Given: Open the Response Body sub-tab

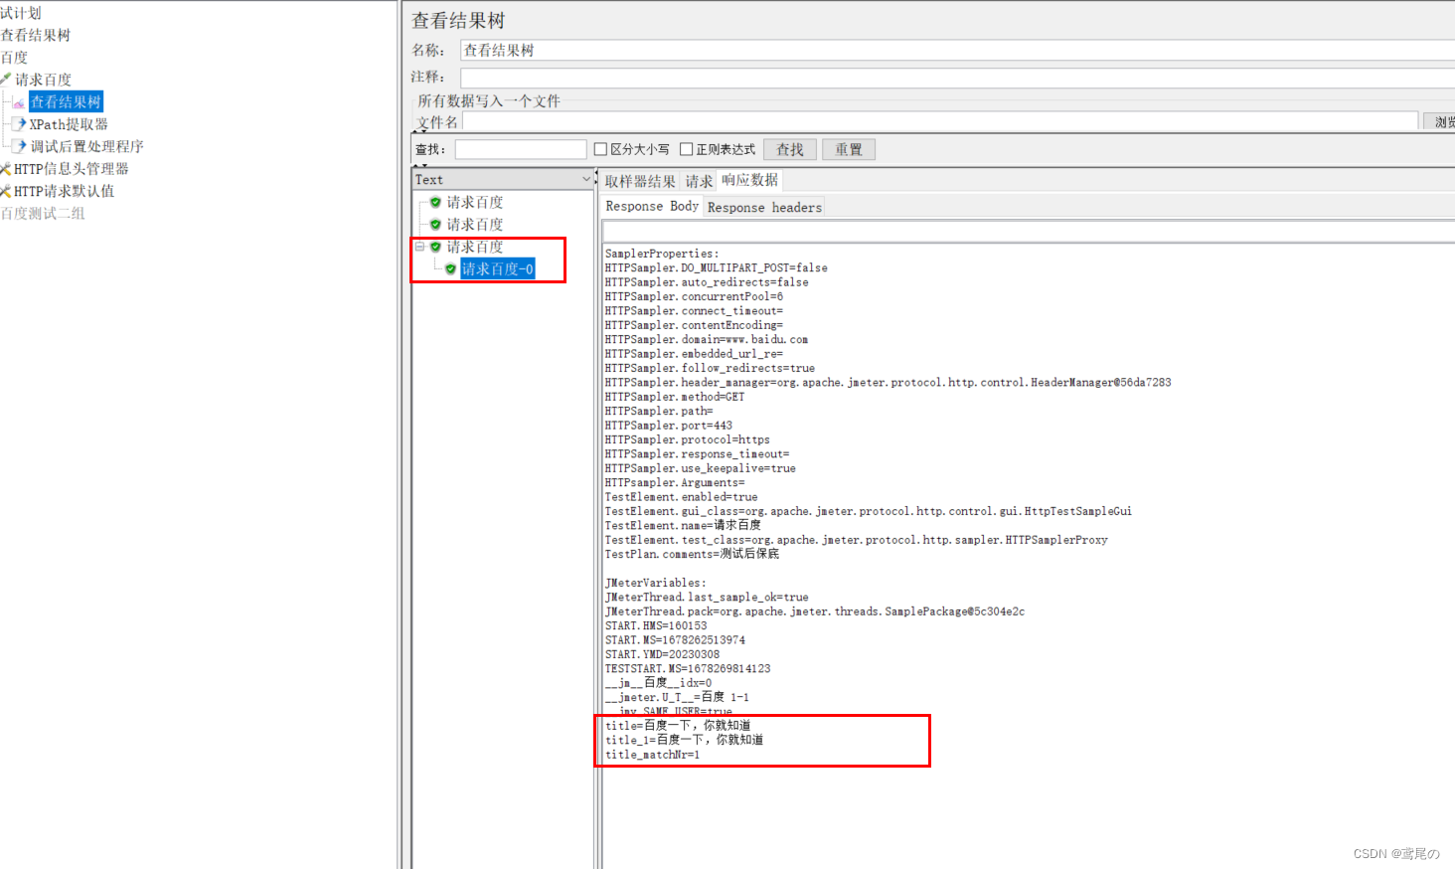Looking at the screenshot, I should tap(652, 206).
